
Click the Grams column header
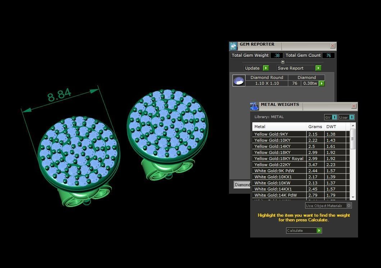(x=315, y=127)
